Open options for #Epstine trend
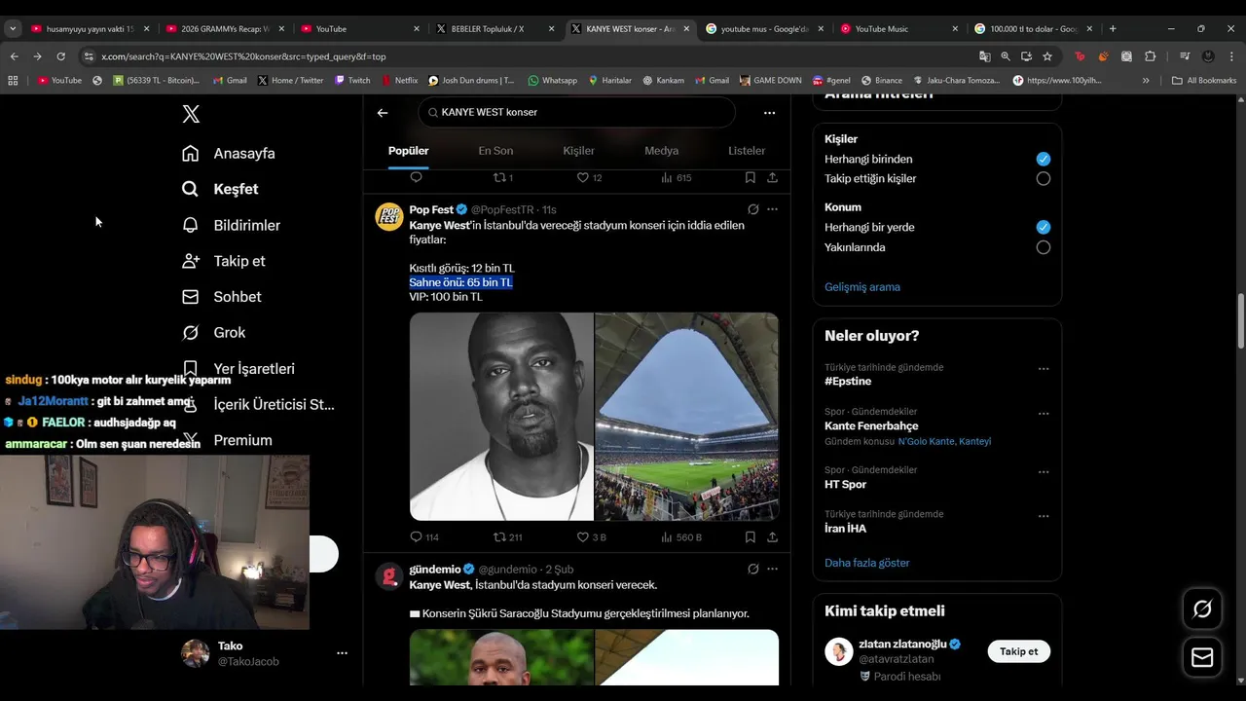 pos(1044,369)
